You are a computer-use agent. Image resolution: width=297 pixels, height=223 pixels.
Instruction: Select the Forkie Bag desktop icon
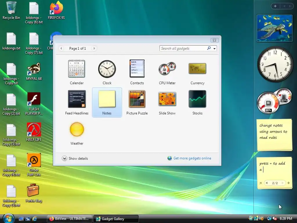pos(34,193)
